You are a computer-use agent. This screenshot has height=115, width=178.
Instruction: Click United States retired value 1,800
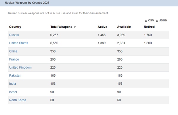click(148, 43)
